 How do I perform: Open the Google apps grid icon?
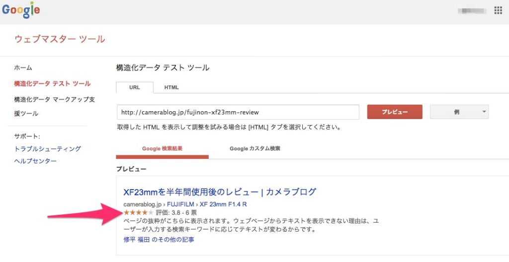(x=498, y=11)
